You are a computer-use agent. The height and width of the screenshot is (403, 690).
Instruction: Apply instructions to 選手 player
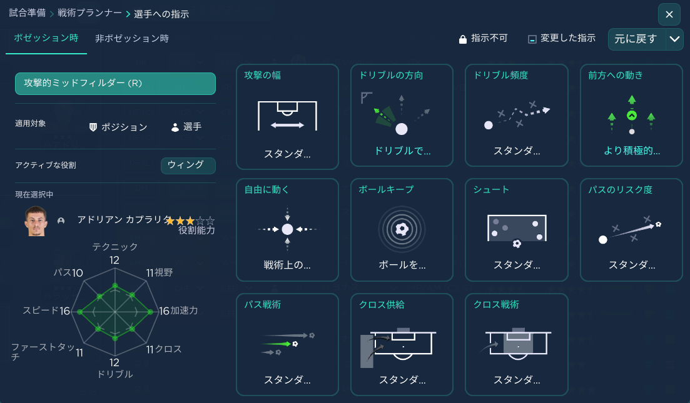(x=186, y=127)
